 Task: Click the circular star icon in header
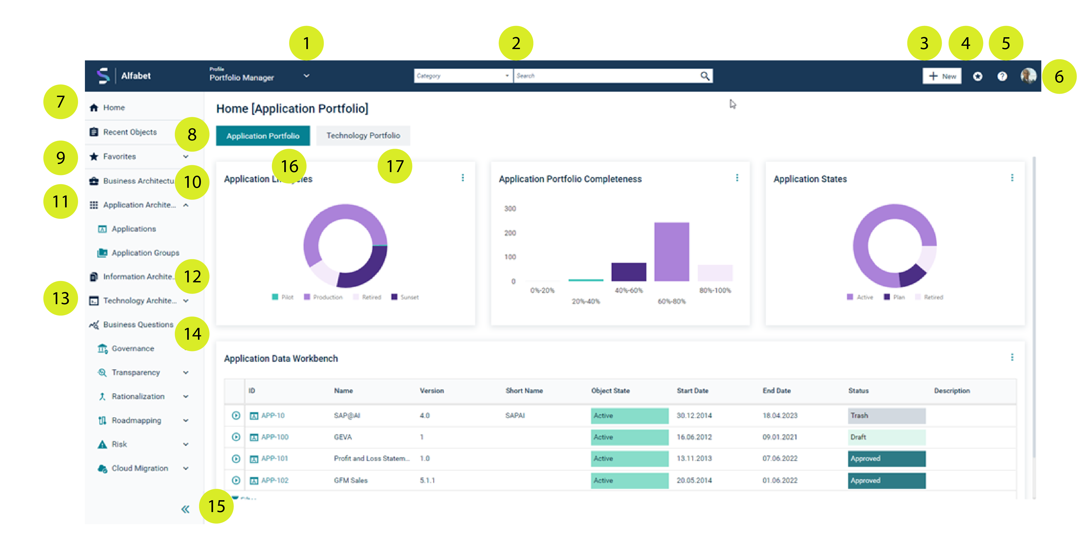[x=977, y=76]
